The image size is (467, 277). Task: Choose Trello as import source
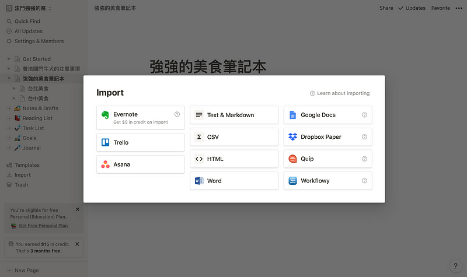(140, 142)
